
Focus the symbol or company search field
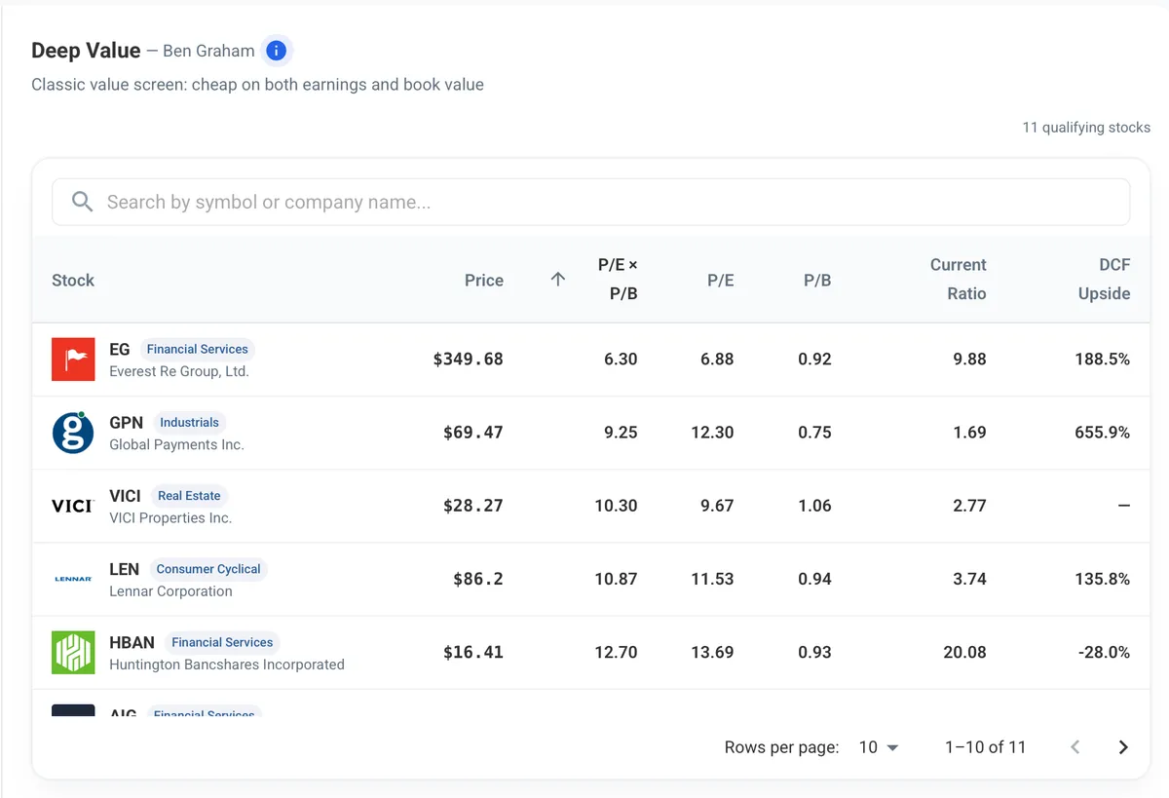pyautogui.click(x=591, y=202)
